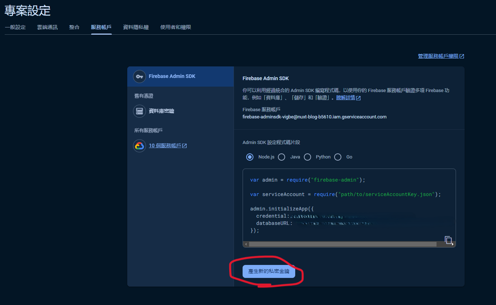Viewport: 496px width, 305px height.
Task: Click the require("firebase-admin") code line
Action: [308, 180]
